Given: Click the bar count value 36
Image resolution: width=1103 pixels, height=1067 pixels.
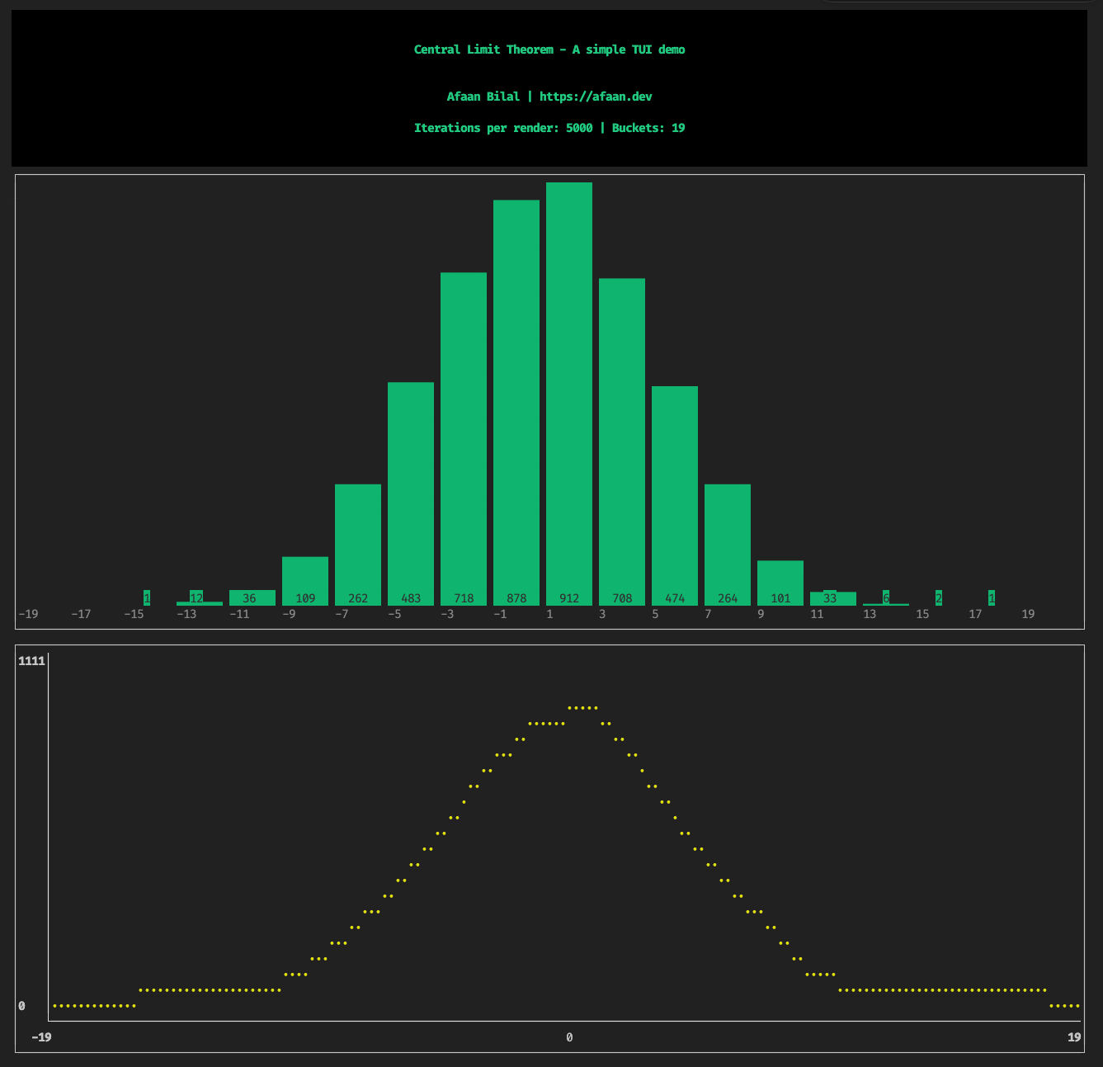Looking at the screenshot, I should pyautogui.click(x=249, y=598).
